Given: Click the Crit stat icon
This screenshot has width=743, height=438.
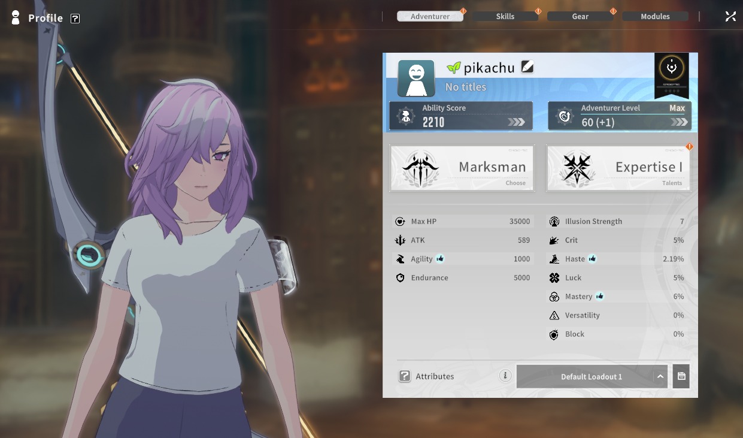Looking at the screenshot, I should [554, 240].
